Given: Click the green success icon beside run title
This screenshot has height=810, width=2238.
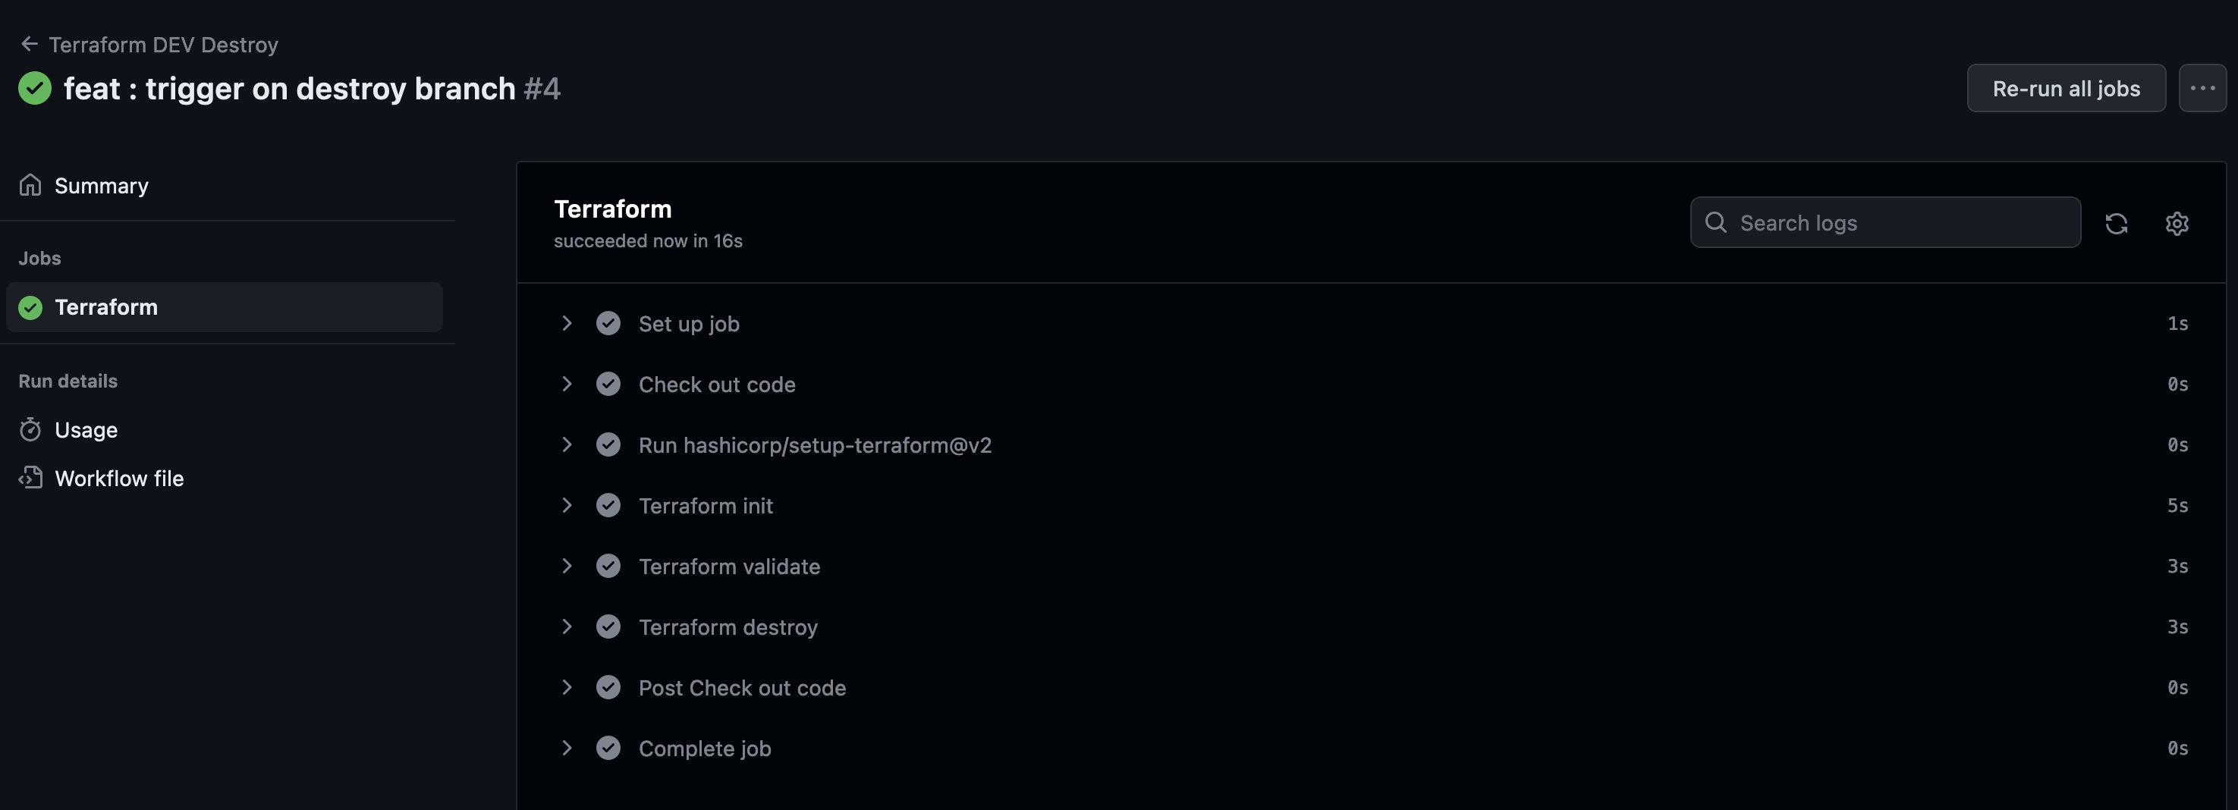Looking at the screenshot, I should click(35, 88).
